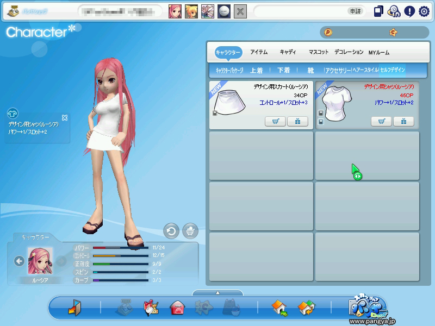
Task: Click the Cookie currency star icon
Action: 393,33
